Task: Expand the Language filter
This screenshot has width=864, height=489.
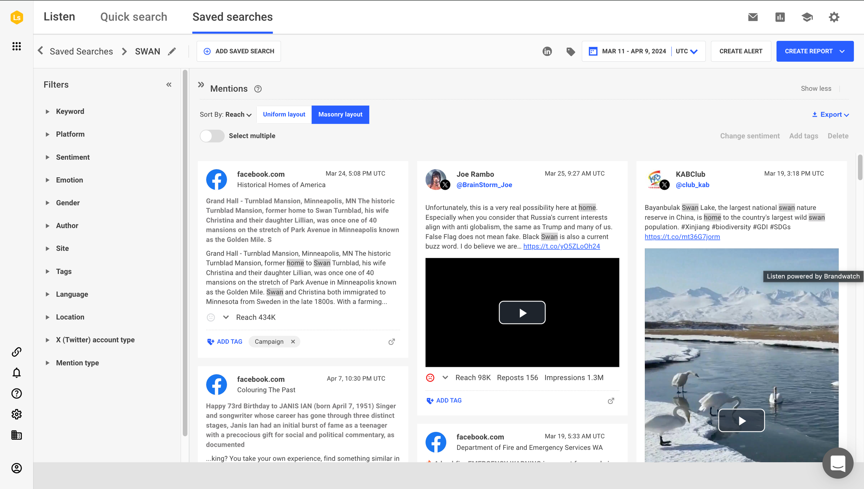Action: 72,294
